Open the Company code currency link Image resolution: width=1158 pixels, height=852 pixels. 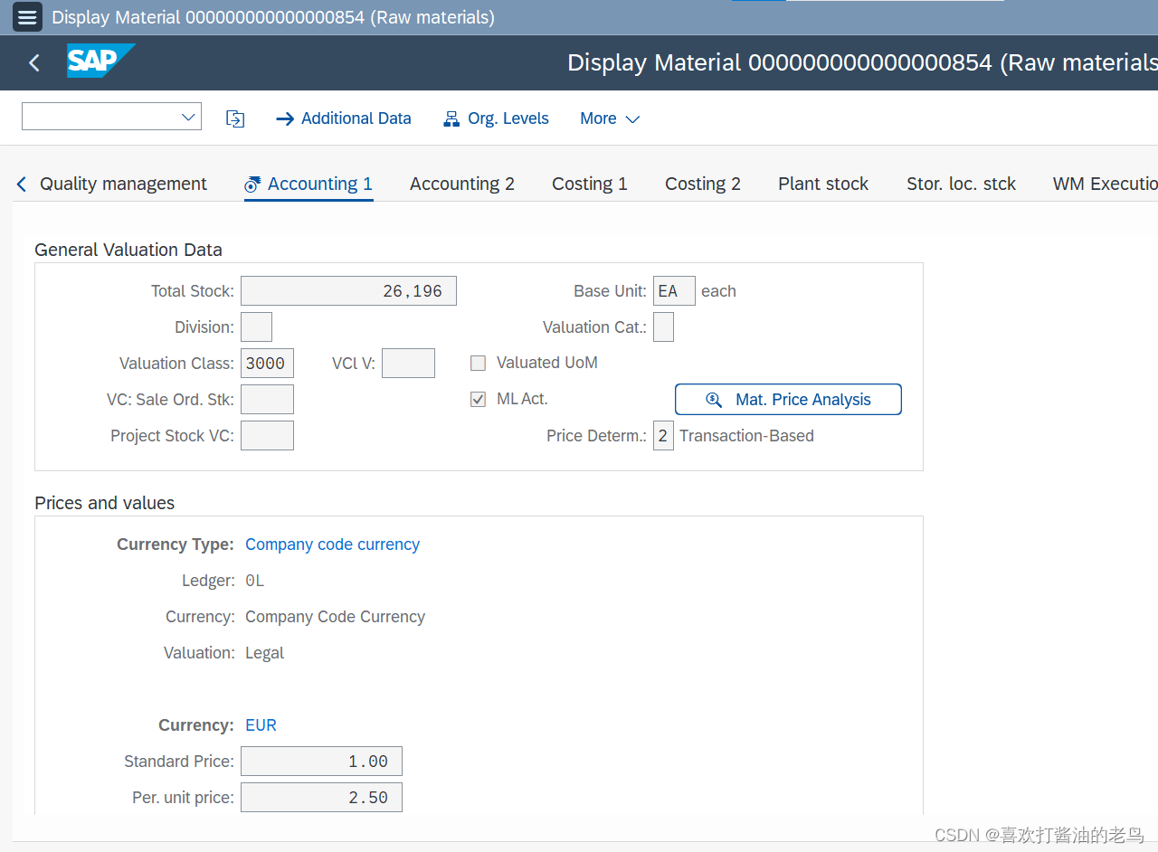point(332,544)
